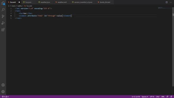Open the Search view
The width and height of the screenshot is (174, 98).
click(3, 10)
